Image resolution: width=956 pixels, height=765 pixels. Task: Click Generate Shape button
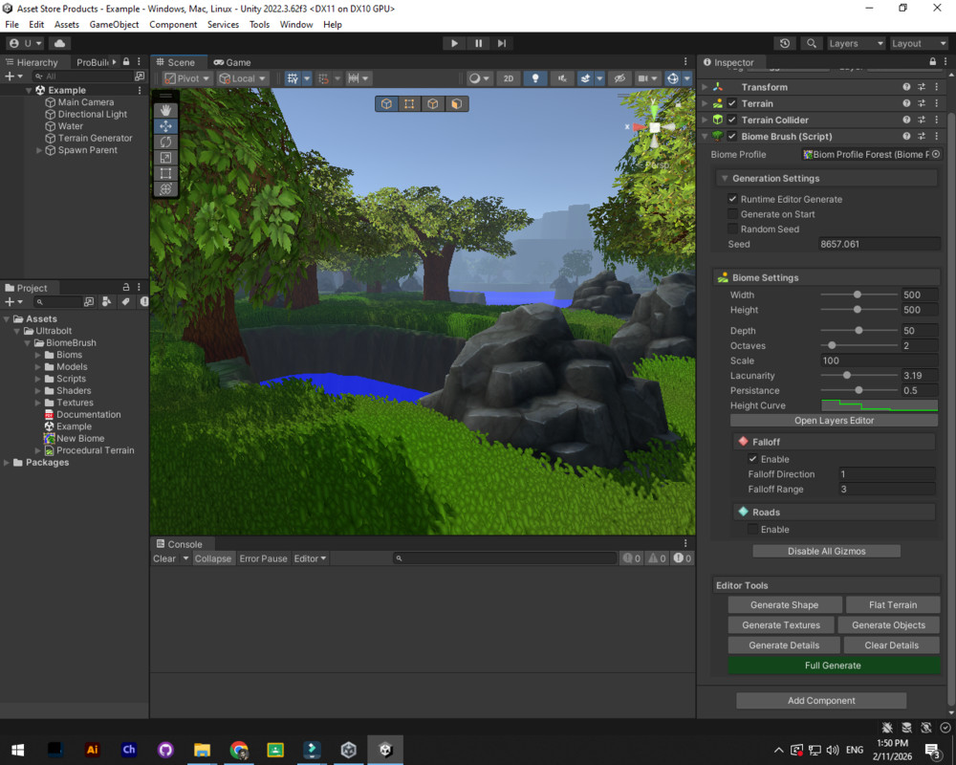tap(785, 604)
